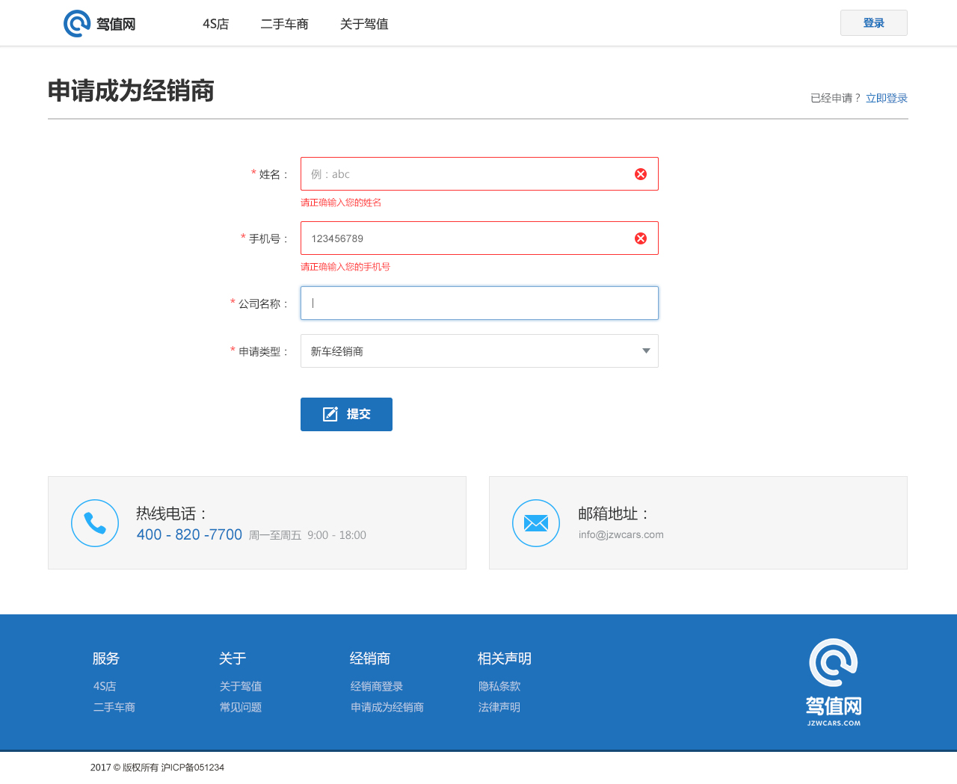Click the email envelope icon
This screenshot has width=957, height=784.
point(536,523)
